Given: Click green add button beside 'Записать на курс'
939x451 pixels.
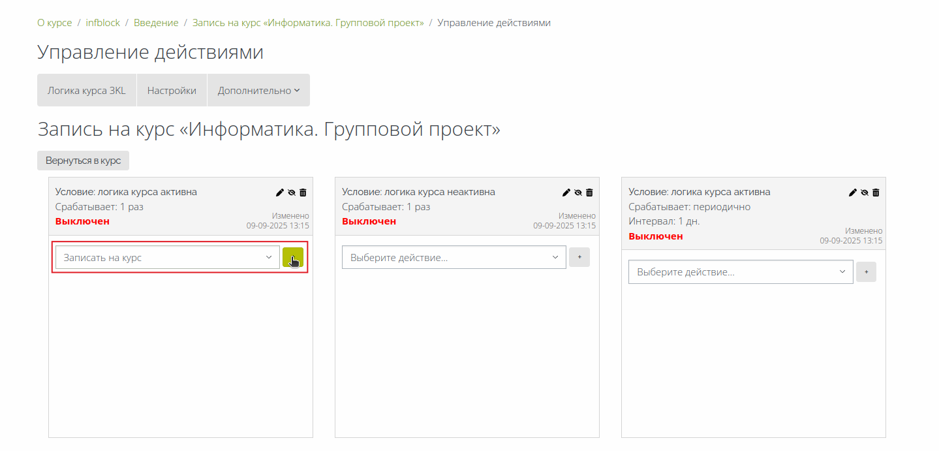Looking at the screenshot, I should tap(292, 257).
